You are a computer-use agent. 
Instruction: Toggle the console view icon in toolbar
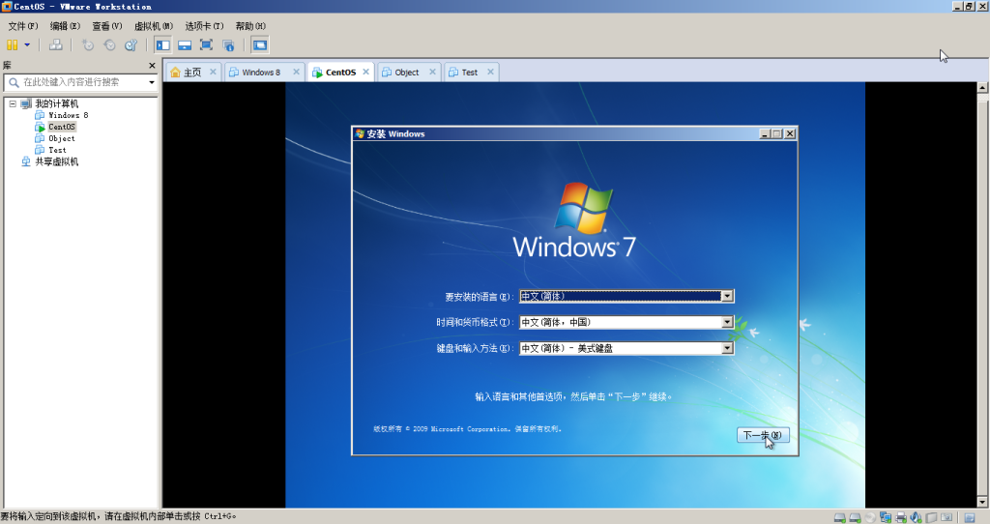coord(259,44)
